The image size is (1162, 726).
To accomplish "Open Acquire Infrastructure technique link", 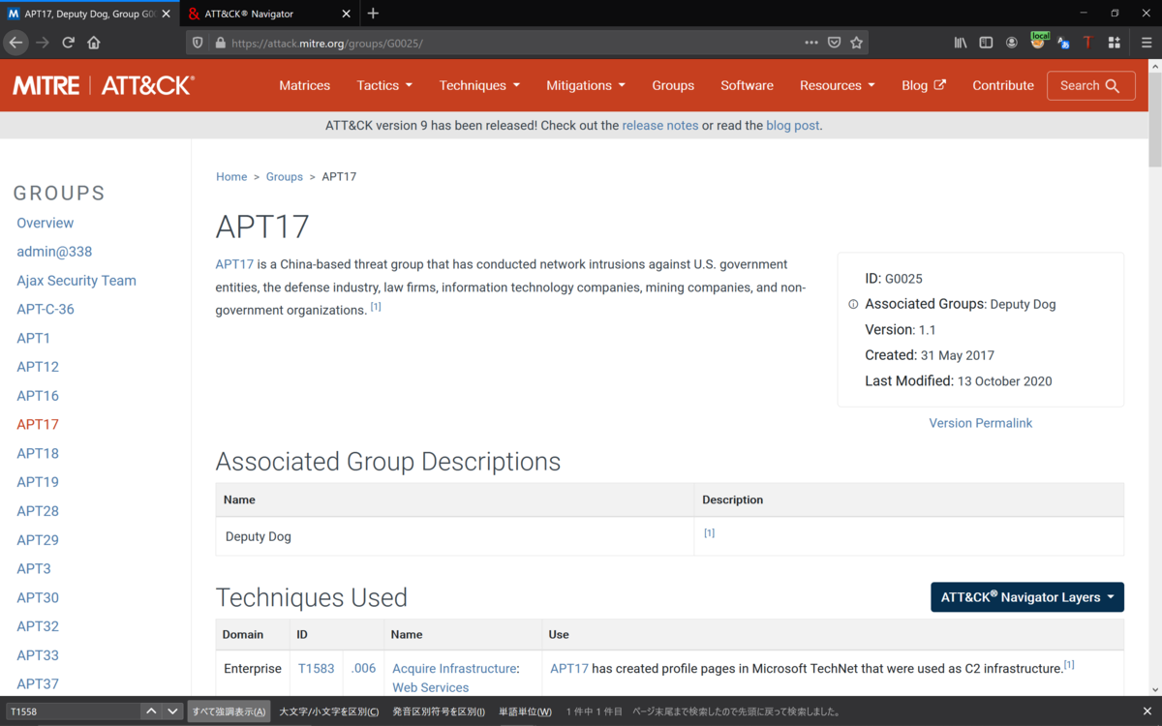I will [x=454, y=669].
